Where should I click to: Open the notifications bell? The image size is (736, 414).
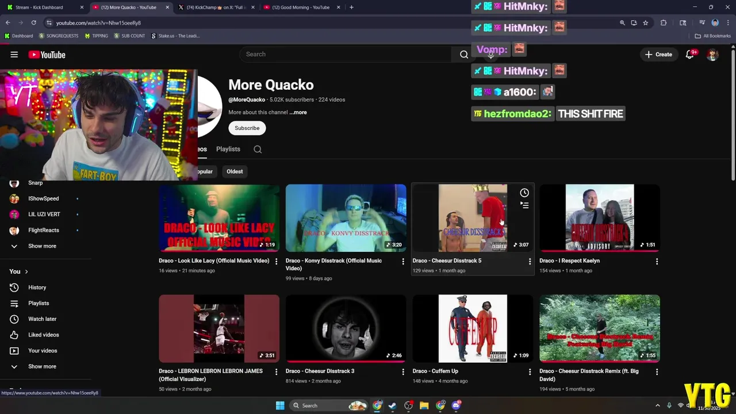689,55
